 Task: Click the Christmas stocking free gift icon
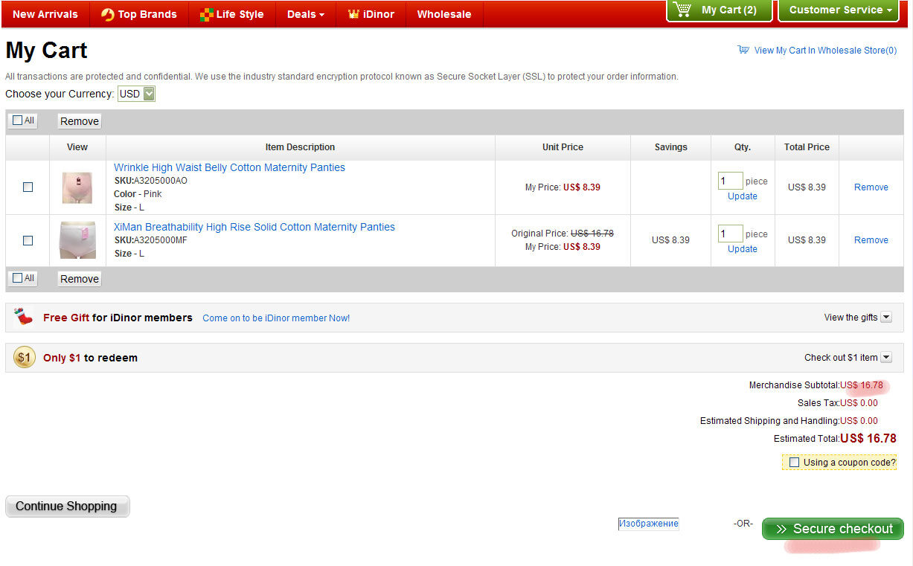pyautogui.click(x=24, y=318)
